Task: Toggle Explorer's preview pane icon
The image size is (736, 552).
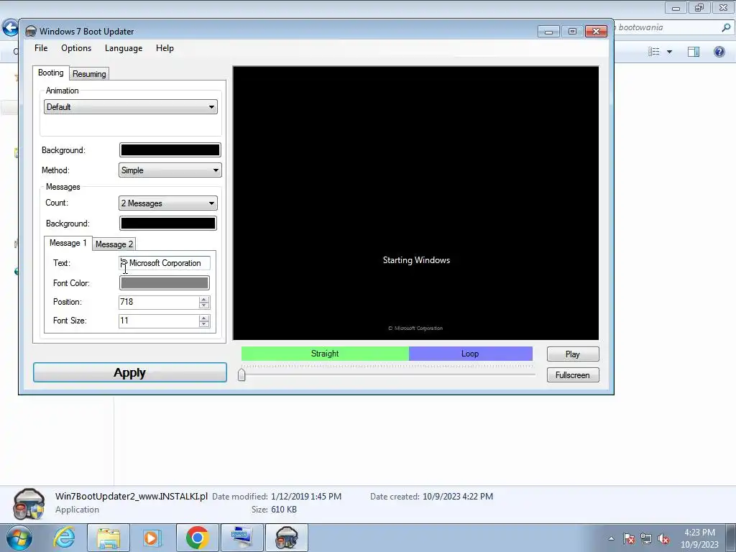Action: click(694, 52)
